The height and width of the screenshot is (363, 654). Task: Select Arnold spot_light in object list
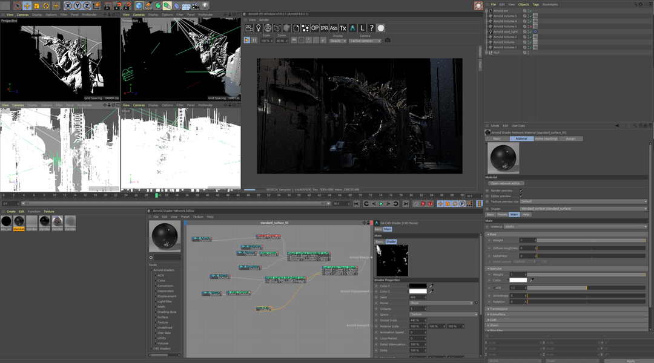click(x=506, y=31)
